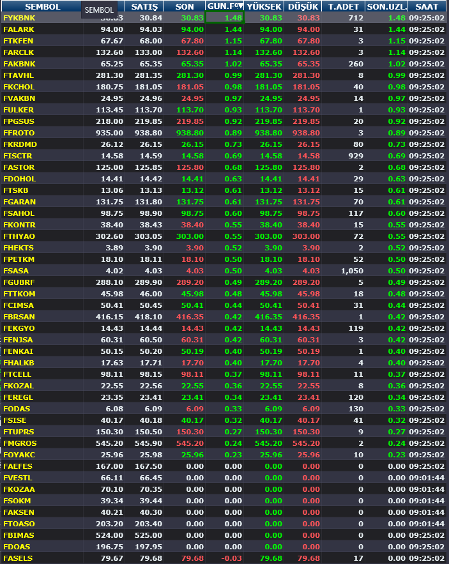The image size is (449, 564).
Task: Select the FVAKBN symbol
Action: pos(19,98)
